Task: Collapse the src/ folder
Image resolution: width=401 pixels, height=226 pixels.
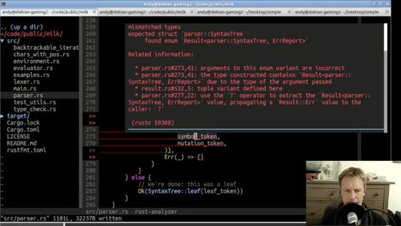Action: [3, 41]
